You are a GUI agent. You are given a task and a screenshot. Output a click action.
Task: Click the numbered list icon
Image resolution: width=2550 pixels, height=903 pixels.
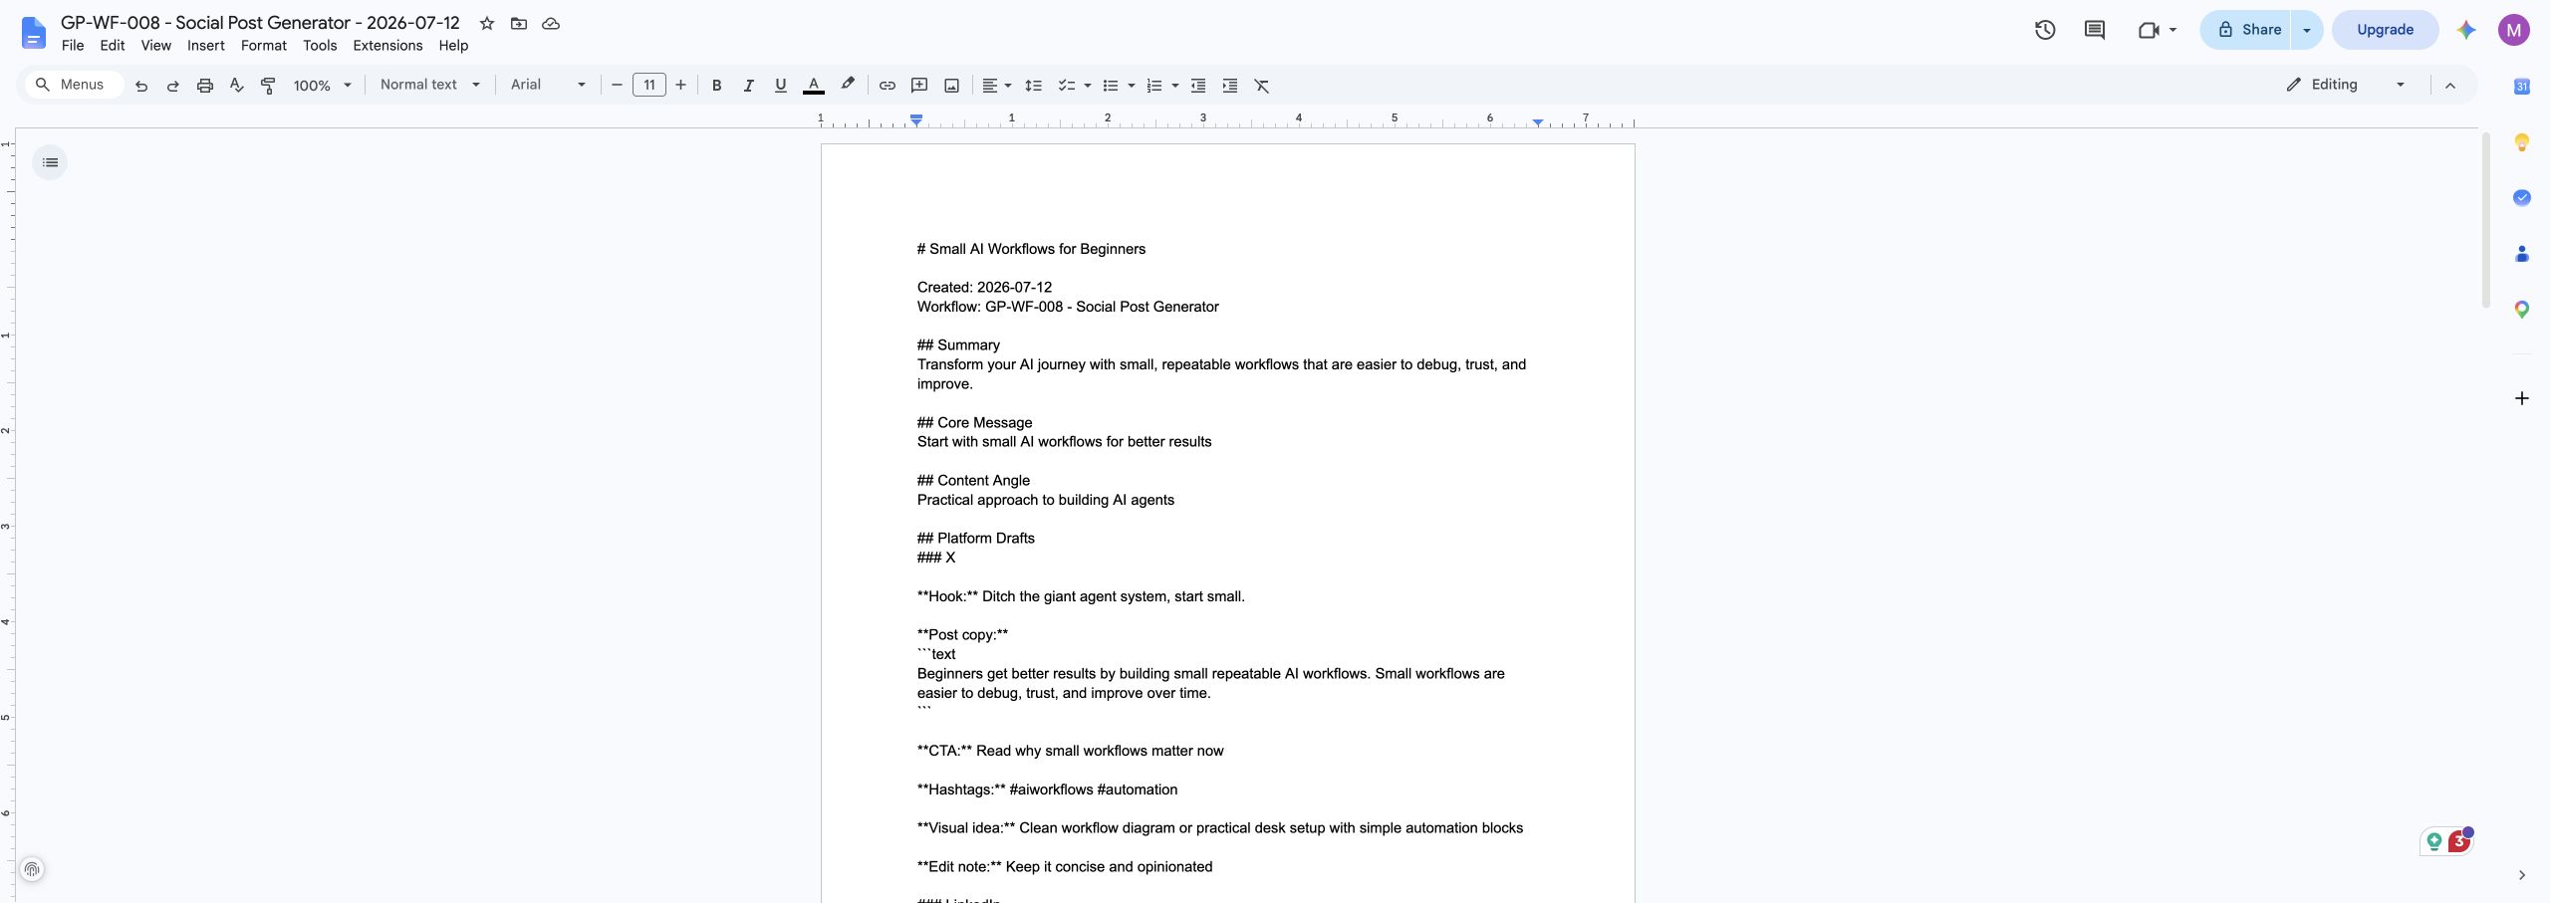pyautogui.click(x=1154, y=86)
